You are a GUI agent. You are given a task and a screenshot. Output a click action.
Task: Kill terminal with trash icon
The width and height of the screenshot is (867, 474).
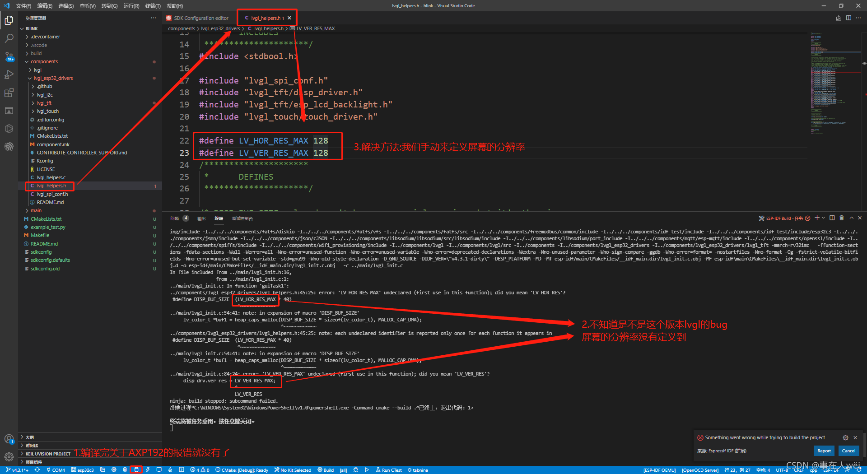pyautogui.click(x=842, y=218)
